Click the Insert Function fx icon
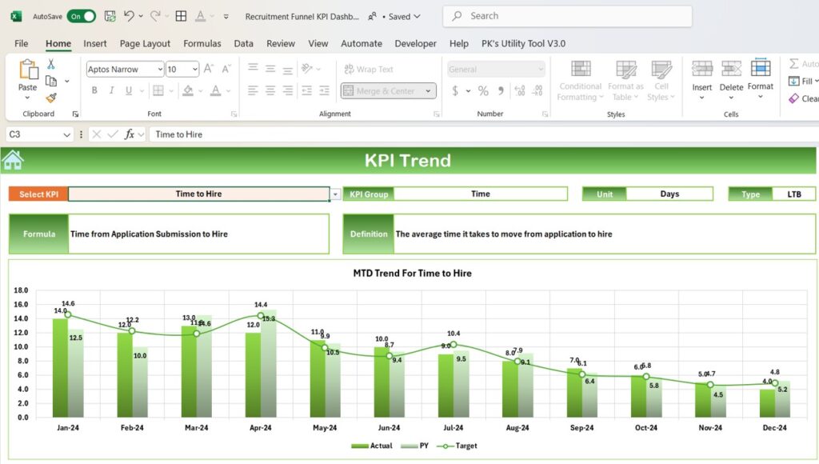This screenshot has width=819, height=464. (129, 134)
